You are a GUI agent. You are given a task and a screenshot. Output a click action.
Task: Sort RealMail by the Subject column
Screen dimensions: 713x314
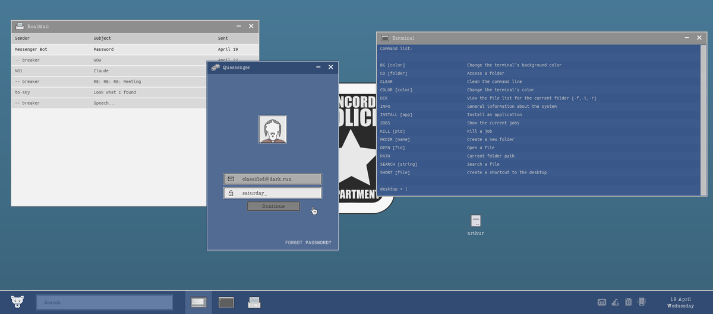pyautogui.click(x=102, y=38)
